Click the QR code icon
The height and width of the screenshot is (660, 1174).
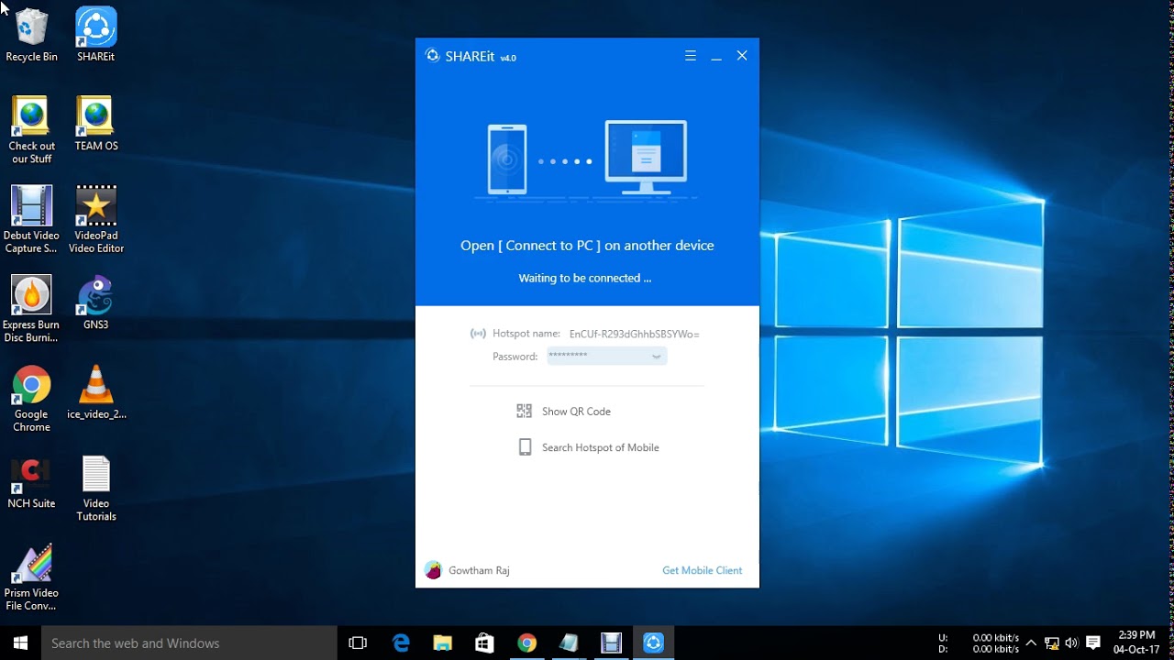click(x=525, y=412)
